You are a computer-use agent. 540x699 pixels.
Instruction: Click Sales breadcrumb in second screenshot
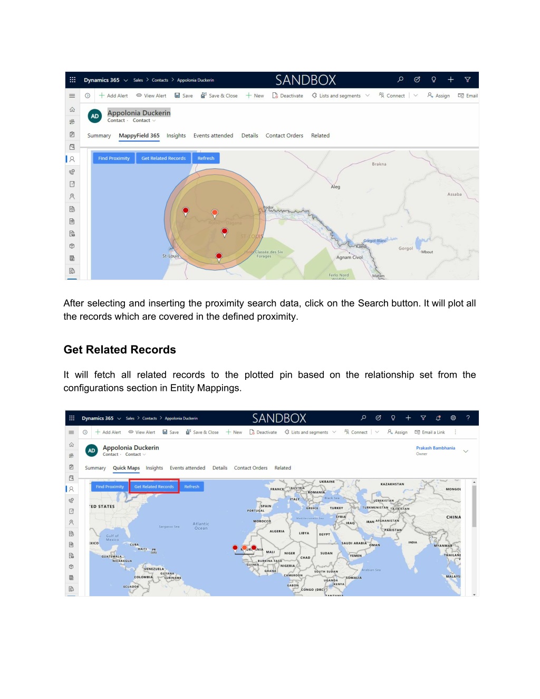[130, 418]
